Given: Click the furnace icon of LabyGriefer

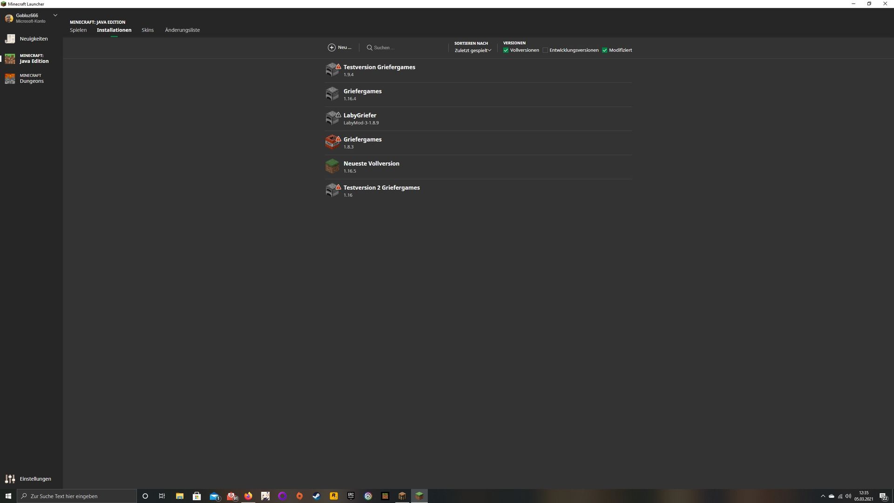Looking at the screenshot, I should tap(332, 118).
